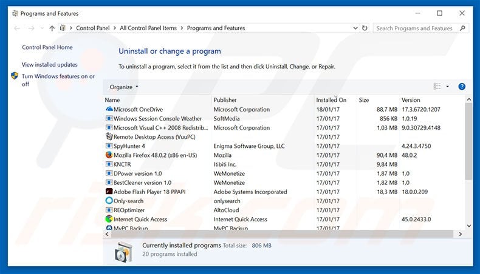480x274 pixels.
Task: Expand the chevron after Control Panel breadcrumb
Action: pyautogui.click(x=115, y=28)
